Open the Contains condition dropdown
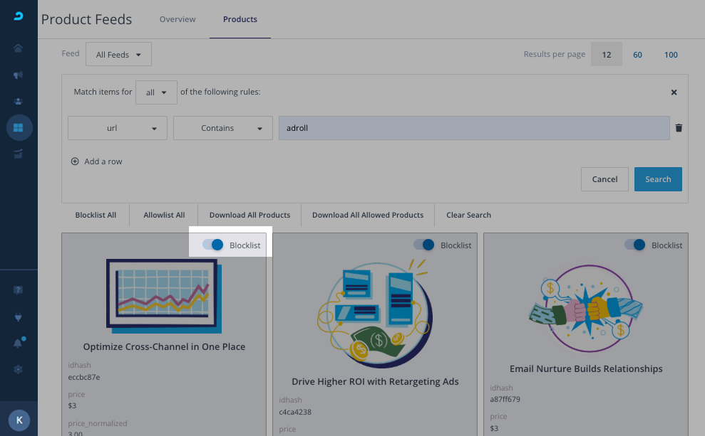 tap(222, 128)
